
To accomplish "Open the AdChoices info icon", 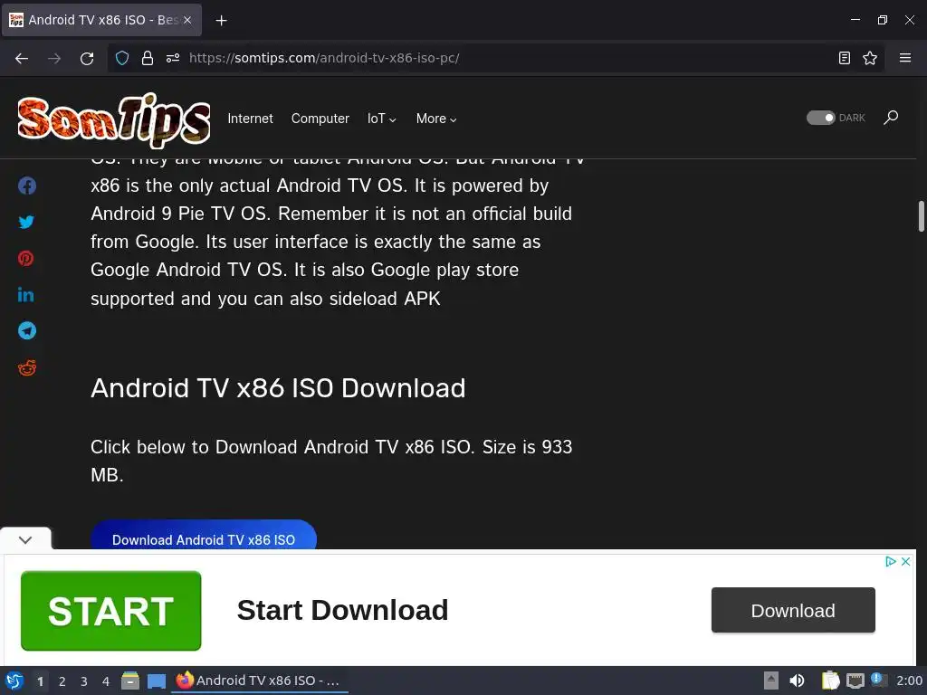I will (891, 561).
